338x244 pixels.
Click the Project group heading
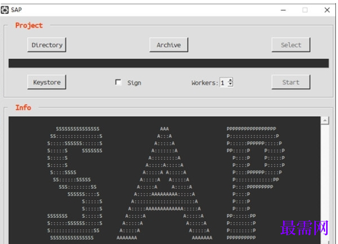click(x=29, y=25)
